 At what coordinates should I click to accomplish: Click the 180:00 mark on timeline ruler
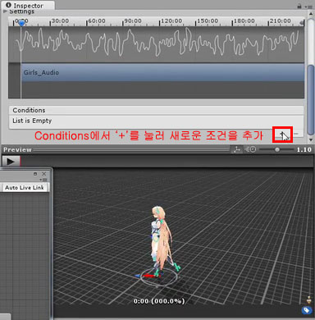coord(244,21)
